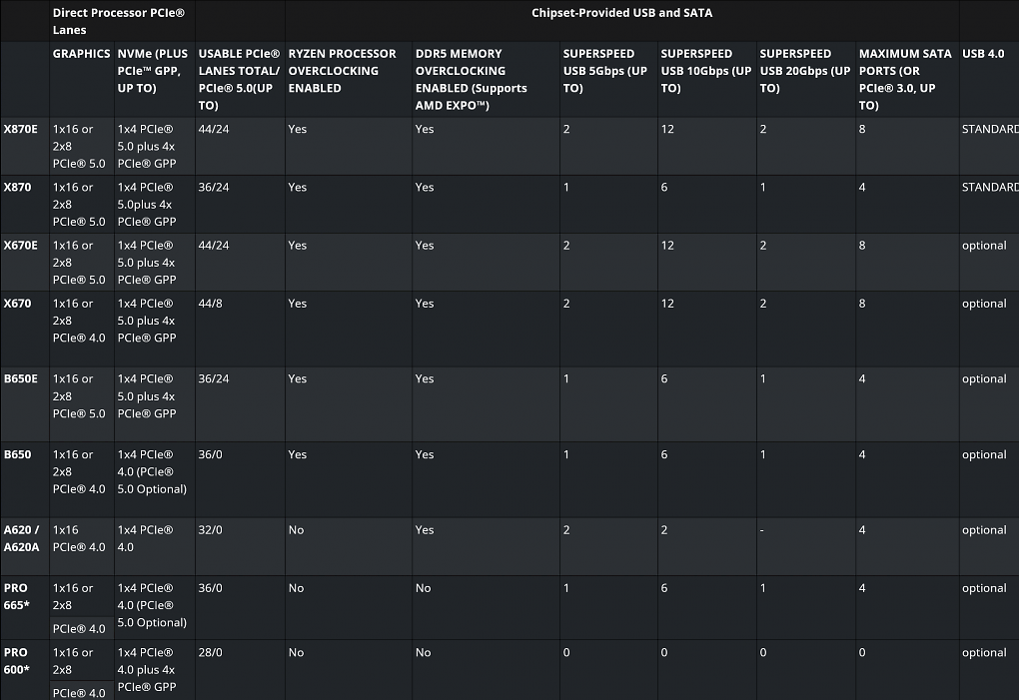Click the DDR5 overclocking Yes for X670
Image resolution: width=1019 pixels, height=700 pixels.
(425, 304)
